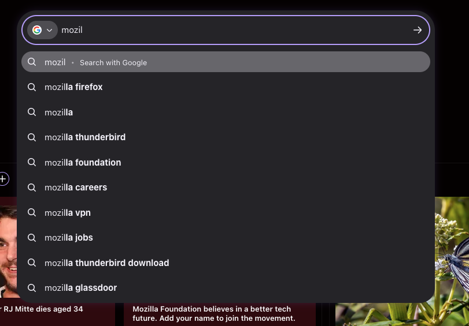Pick 'mozilla glassdoor' suggestion
The width and height of the screenshot is (469, 326).
(226, 288)
